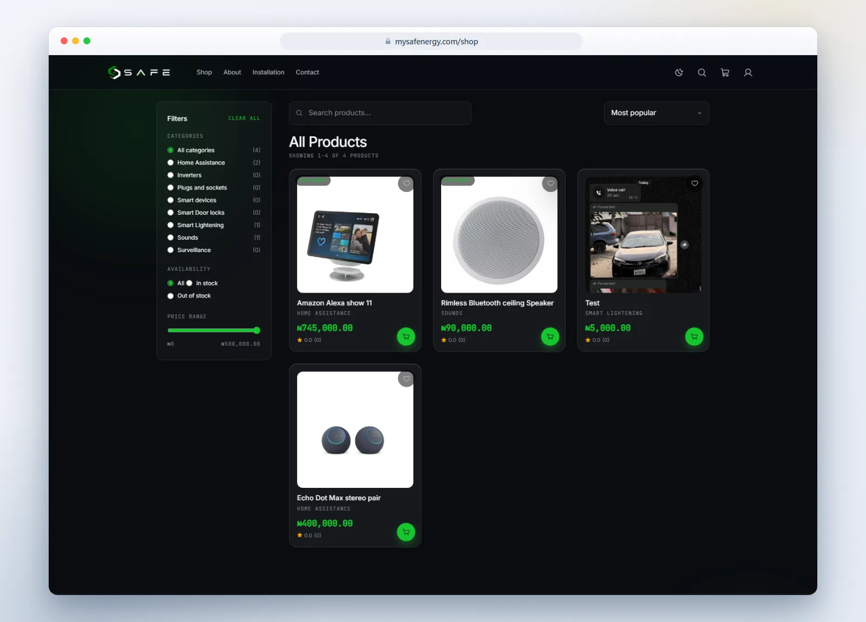Open the About page link

point(232,72)
